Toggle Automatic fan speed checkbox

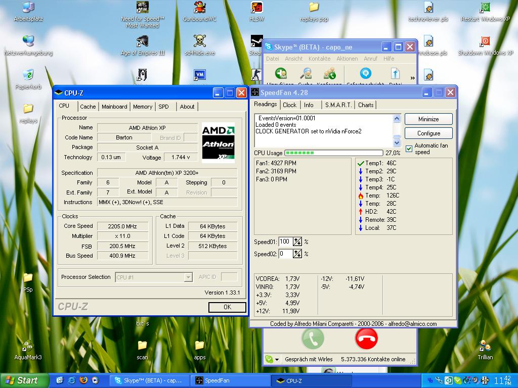click(x=409, y=149)
